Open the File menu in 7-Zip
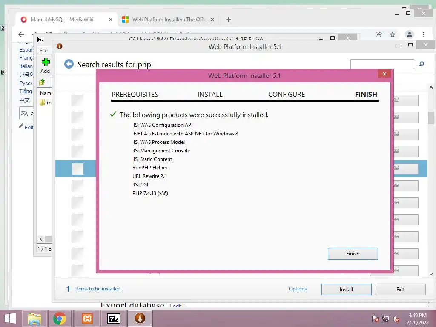Screen dimensions: 436x327 43,51
